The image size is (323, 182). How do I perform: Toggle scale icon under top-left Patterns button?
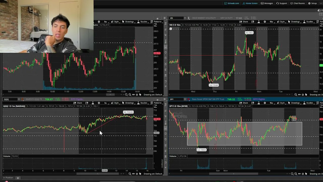[155, 25]
